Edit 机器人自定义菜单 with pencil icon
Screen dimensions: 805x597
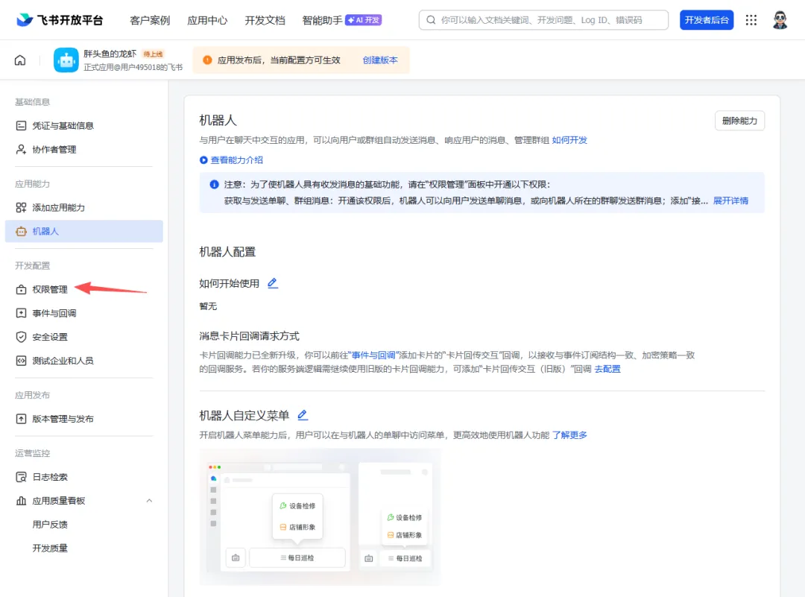(x=303, y=414)
